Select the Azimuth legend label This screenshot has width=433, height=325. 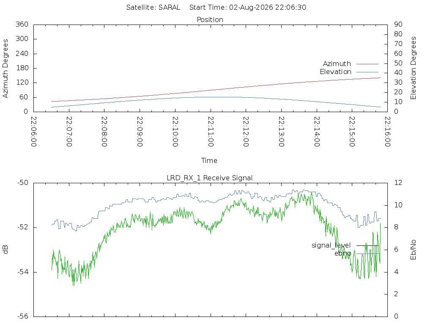pos(337,64)
